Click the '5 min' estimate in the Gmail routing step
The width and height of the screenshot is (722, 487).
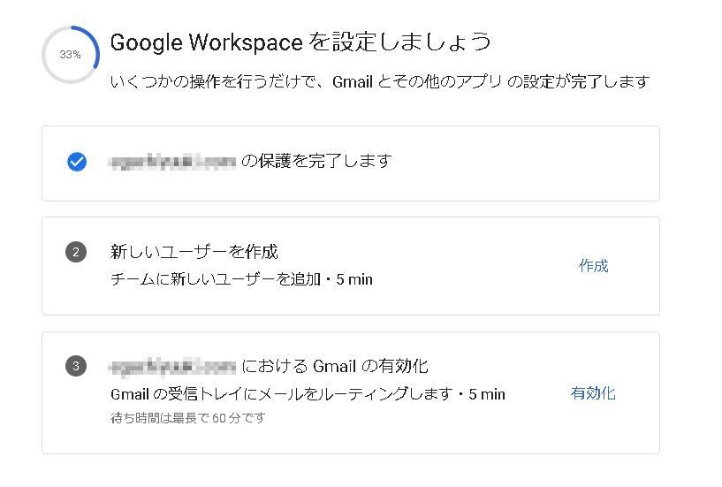487,394
